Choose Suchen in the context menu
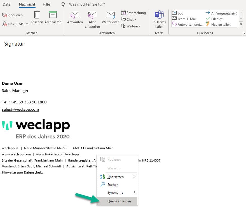 117,185
